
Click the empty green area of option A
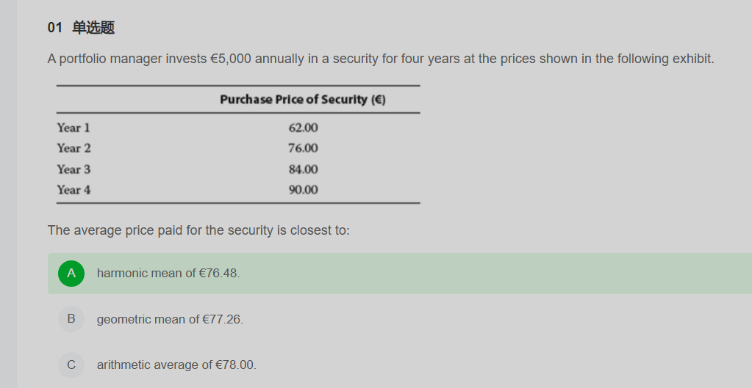coord(494,273)
